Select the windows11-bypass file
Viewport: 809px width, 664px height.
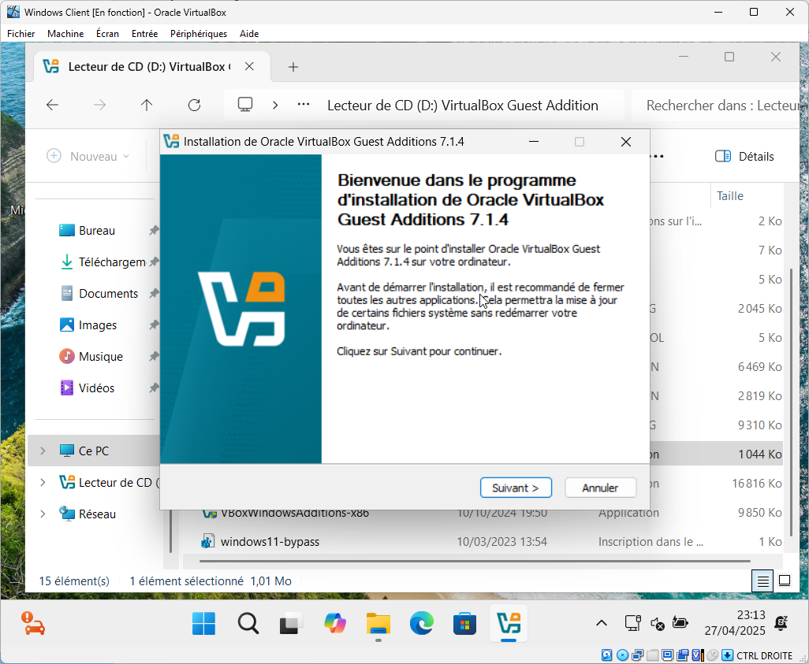[x=270, y=542]
